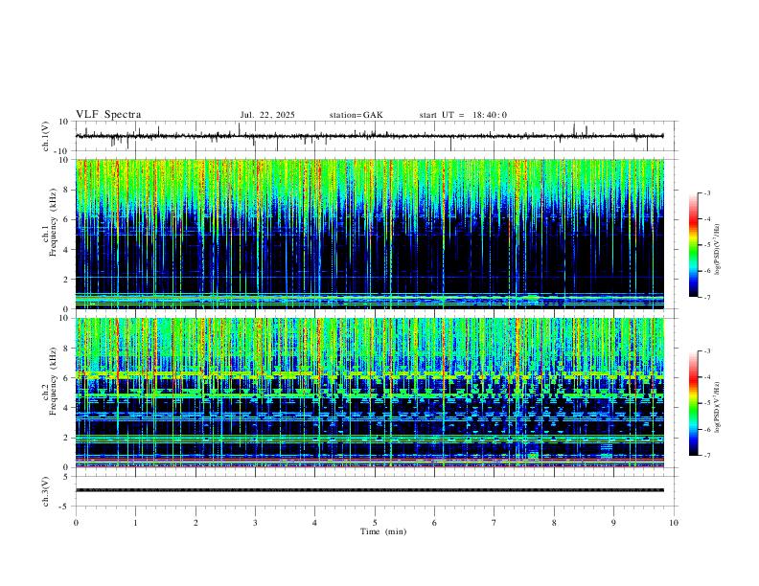Click the "ch.1(V)" waveform axis label
The width and height of the screenshot is (759, 586).
click(x=46, y=136)
